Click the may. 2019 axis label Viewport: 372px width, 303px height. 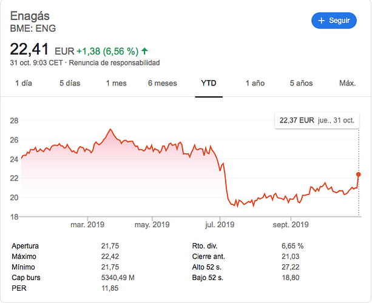pos(152,224)
